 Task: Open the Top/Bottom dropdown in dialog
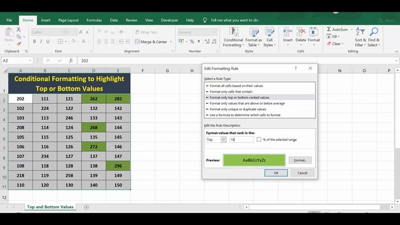pos(224,139)
